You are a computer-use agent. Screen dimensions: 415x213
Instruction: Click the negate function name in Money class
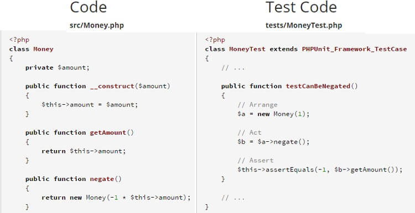[x=102, y=179]
